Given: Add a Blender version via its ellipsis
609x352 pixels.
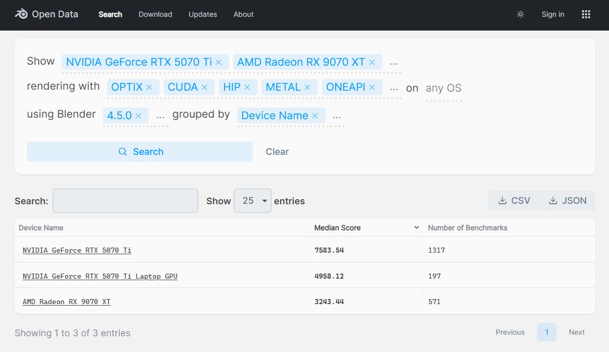Looking at the screenshot, I should [x=160, y=116].
